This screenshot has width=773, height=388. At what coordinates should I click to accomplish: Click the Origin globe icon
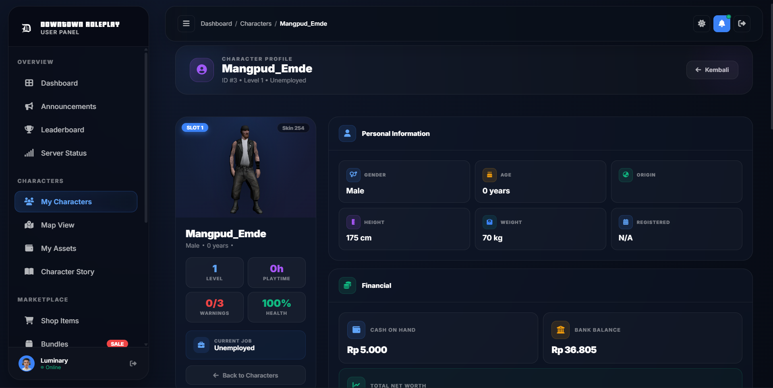point(626,175)
